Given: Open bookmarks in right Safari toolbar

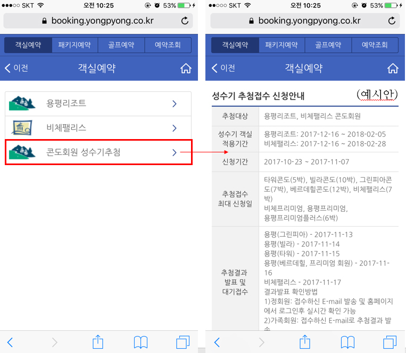Looking at the screenshot, I should pos(347,342).
